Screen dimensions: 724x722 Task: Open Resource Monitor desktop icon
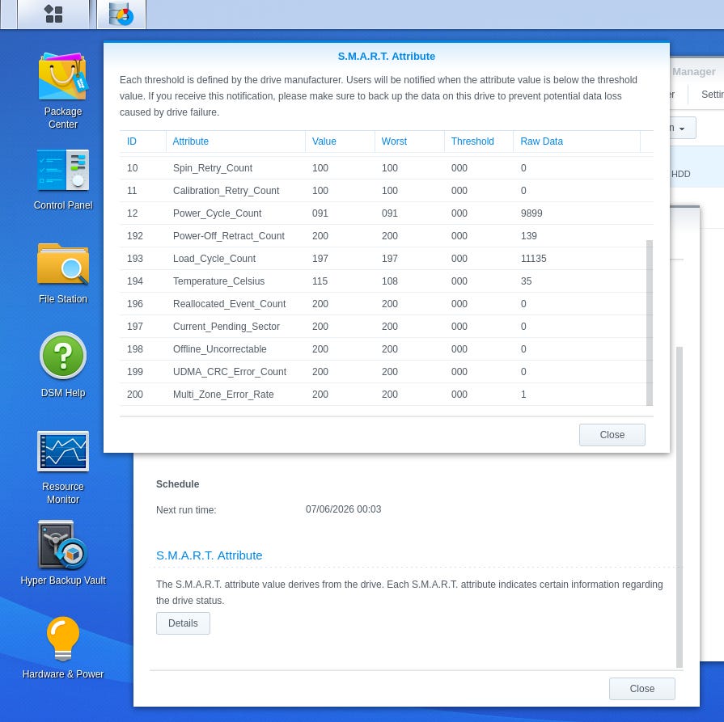pos(63,467)
